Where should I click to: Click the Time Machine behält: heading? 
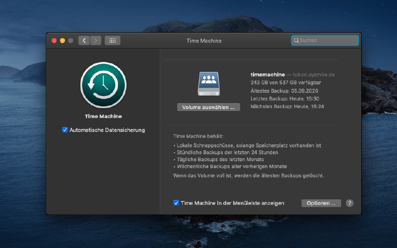tap(198, 136)
